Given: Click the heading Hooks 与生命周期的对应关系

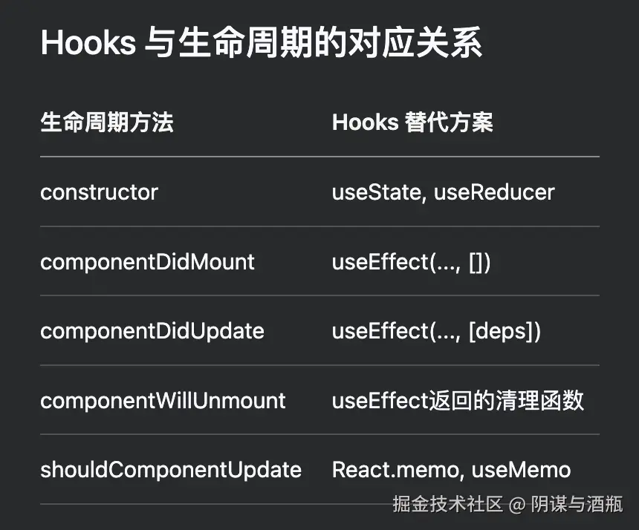Looking at the screenshot, I should (x=262, y=42).
